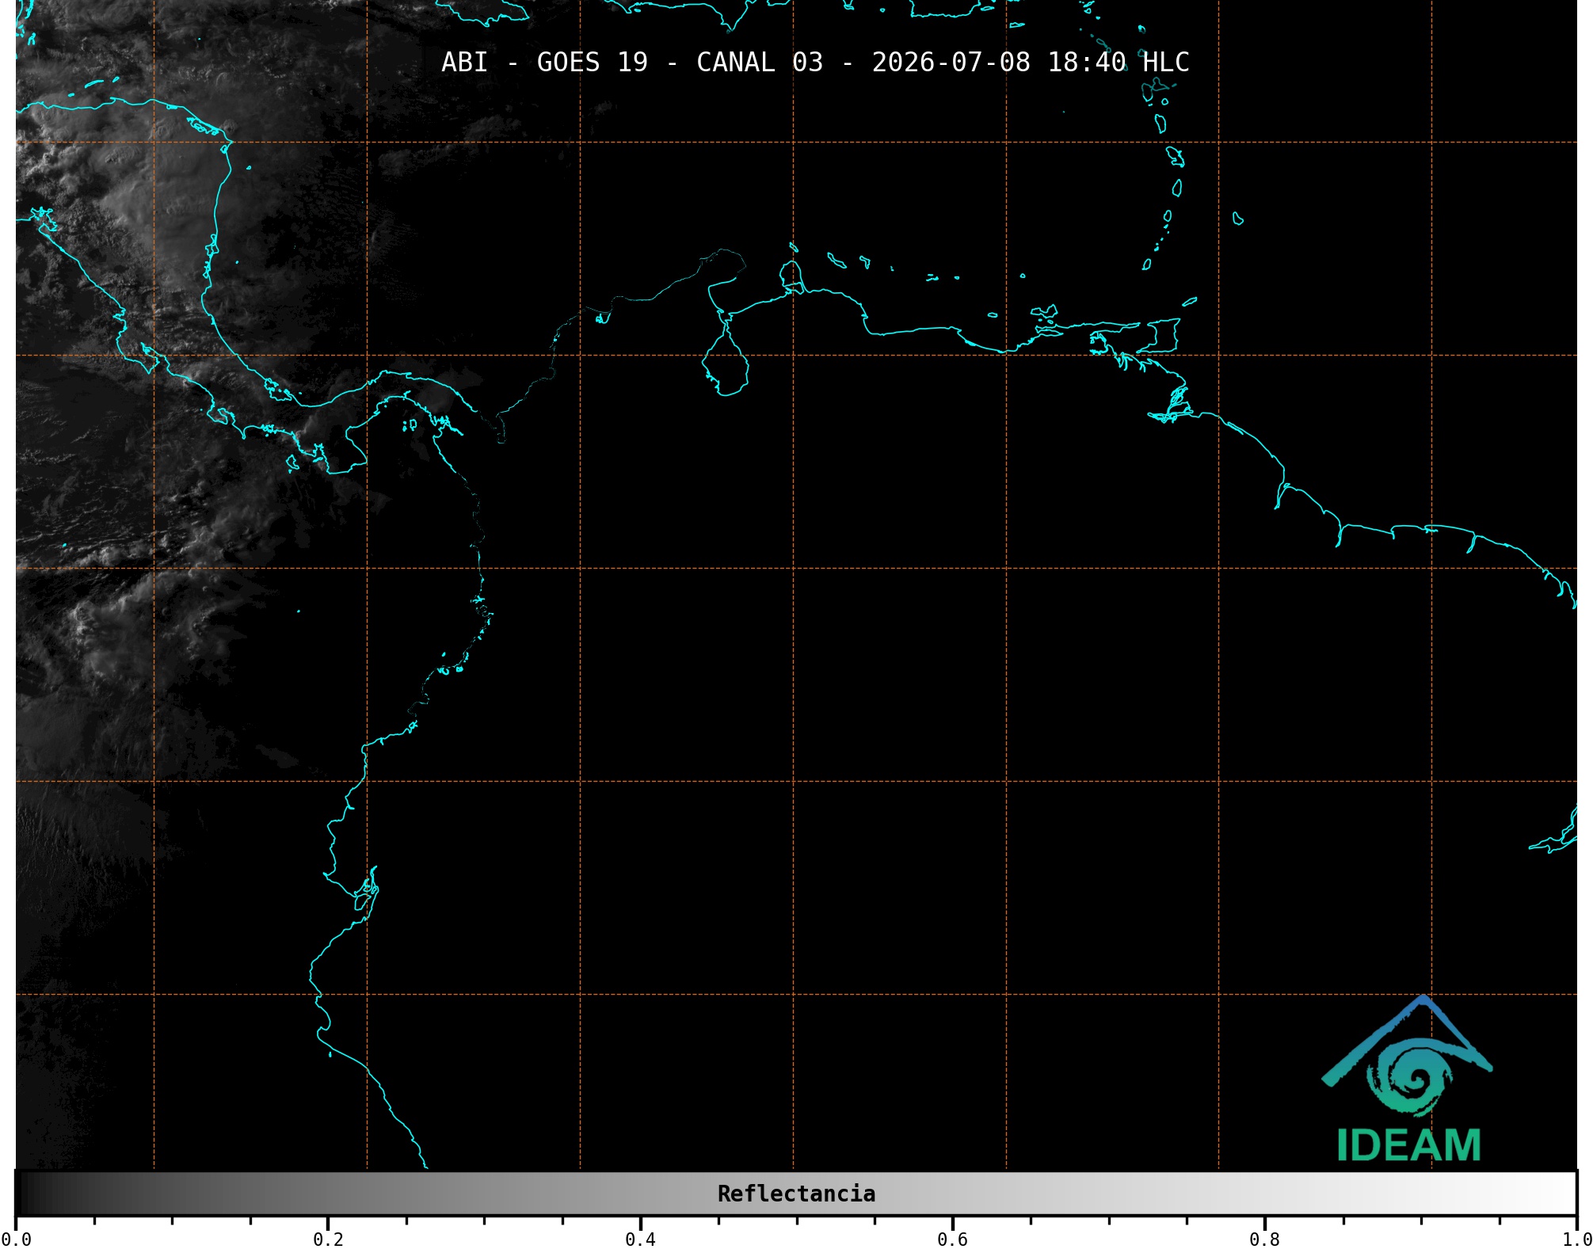Click the 0.8 tick label on colorbar

tap(1264, 1239)
